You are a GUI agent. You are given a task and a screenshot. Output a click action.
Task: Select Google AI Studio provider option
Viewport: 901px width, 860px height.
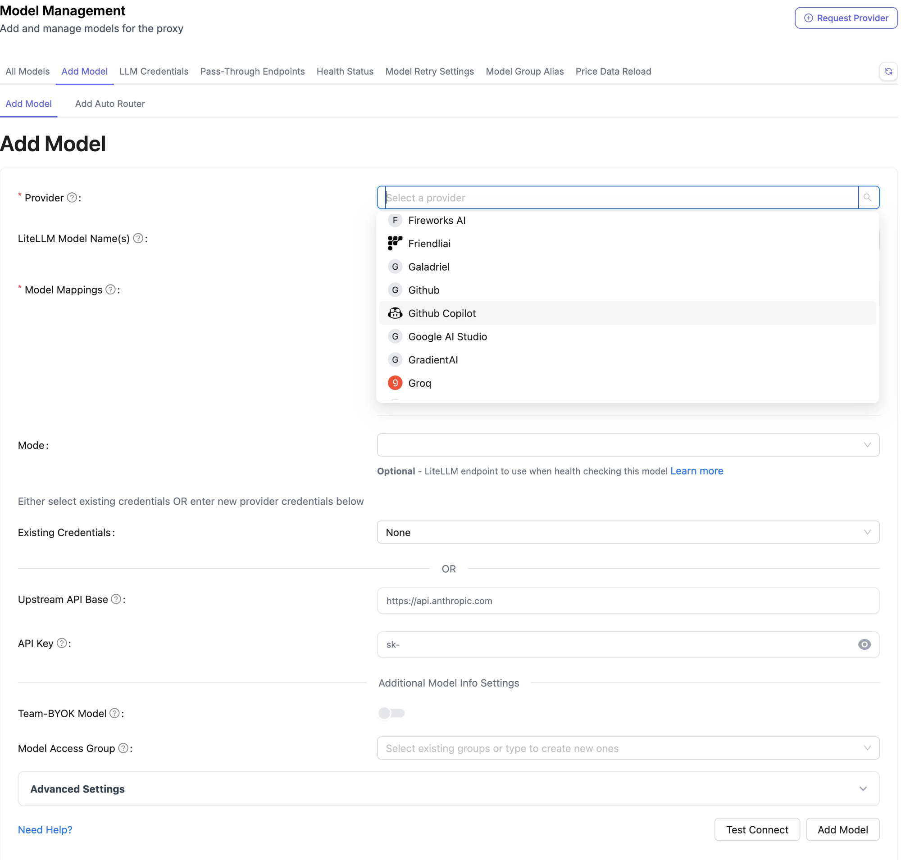point(628,336)
